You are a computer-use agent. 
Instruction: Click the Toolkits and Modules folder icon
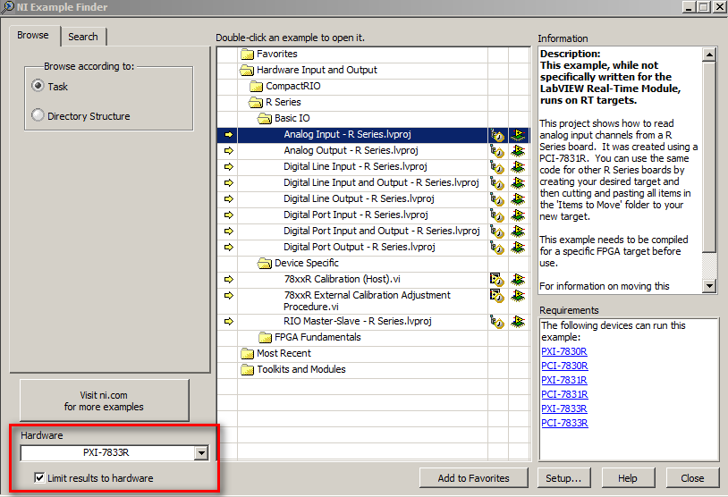point(247,369)
